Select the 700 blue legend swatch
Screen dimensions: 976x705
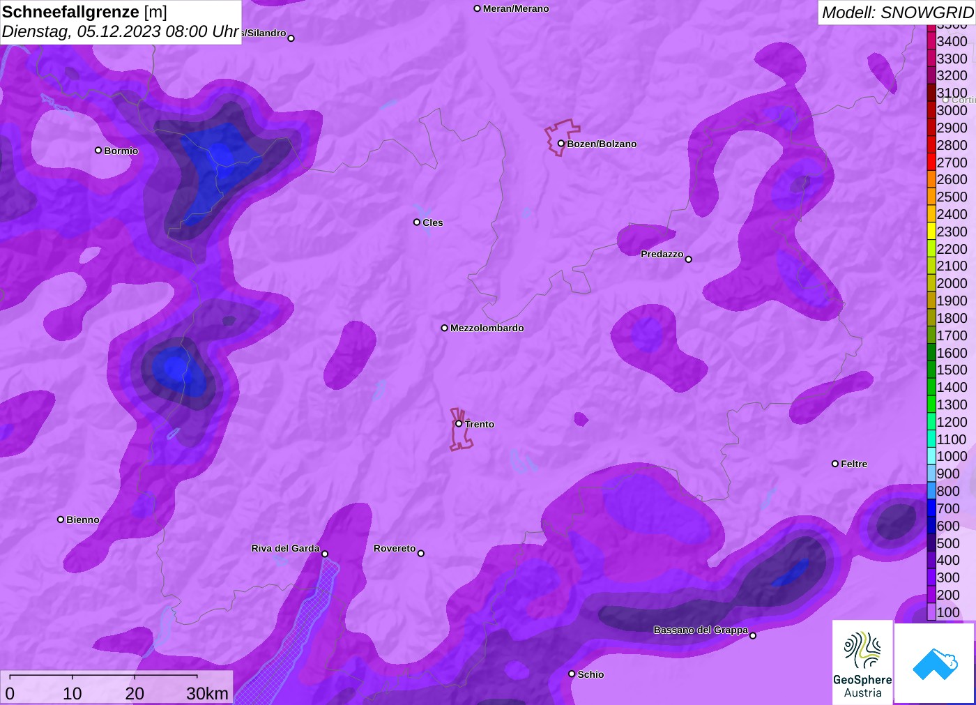tap(931, 508)
